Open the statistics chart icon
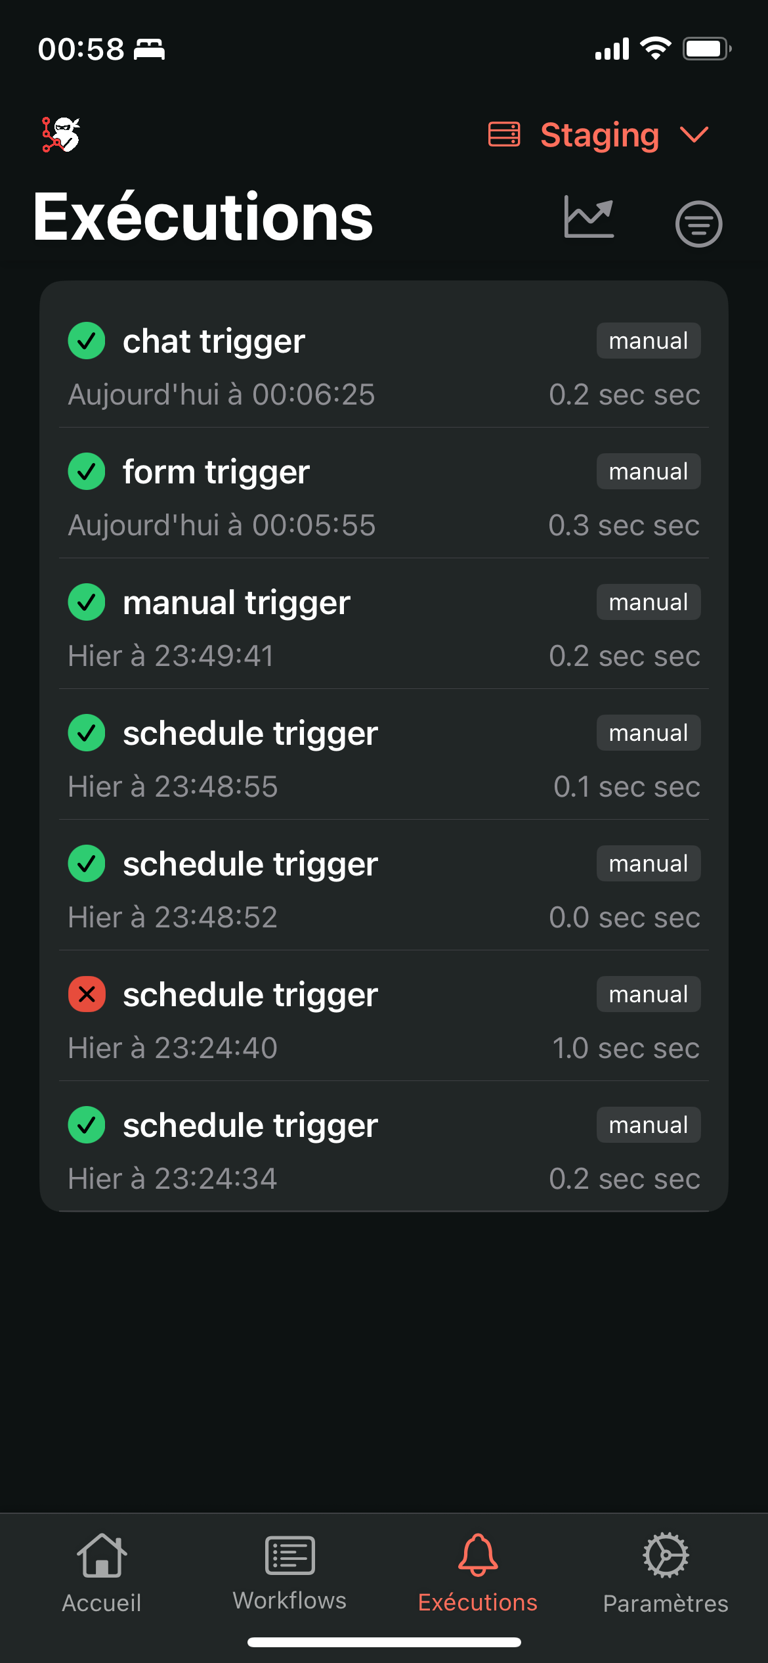Viewport: 768px width, 1663px height. 589,217
